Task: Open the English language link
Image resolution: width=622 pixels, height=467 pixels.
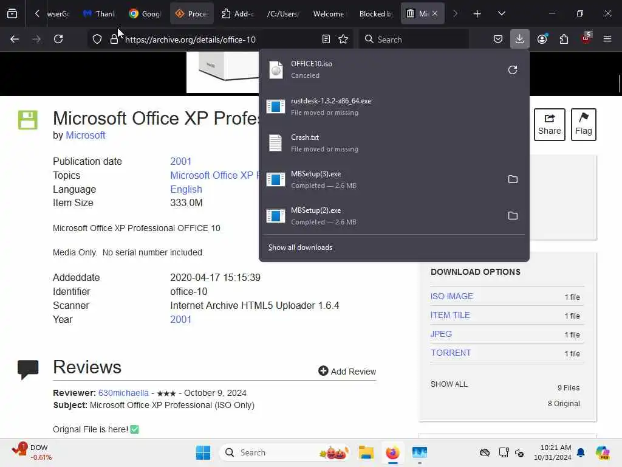Action: pyautogui.click(x=186, y=190)
